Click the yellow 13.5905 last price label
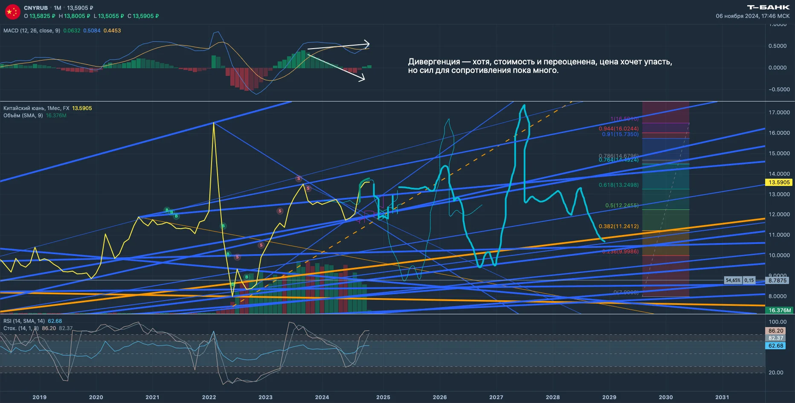The image size is (795, 403). point(779,183)
